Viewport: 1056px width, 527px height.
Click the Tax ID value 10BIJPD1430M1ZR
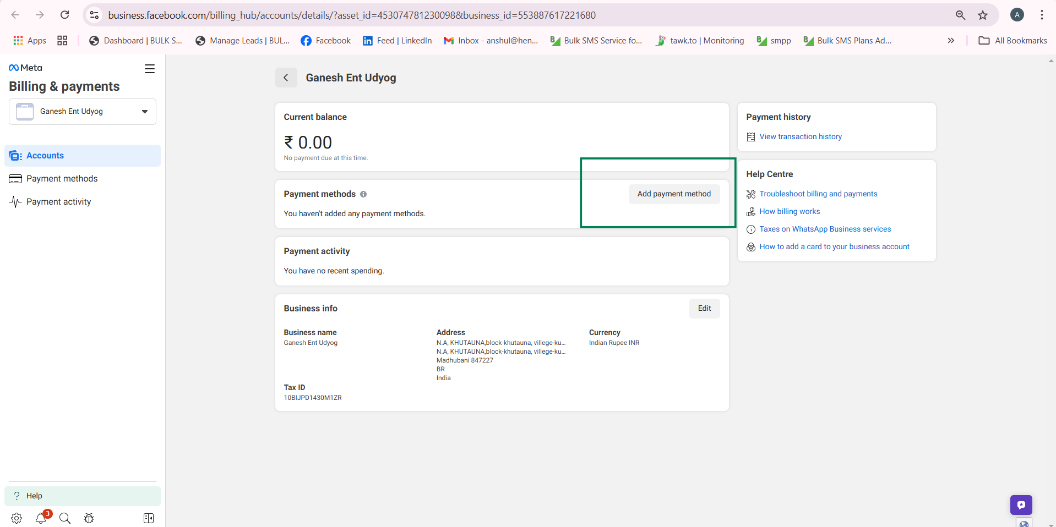[x=313, y=398]
